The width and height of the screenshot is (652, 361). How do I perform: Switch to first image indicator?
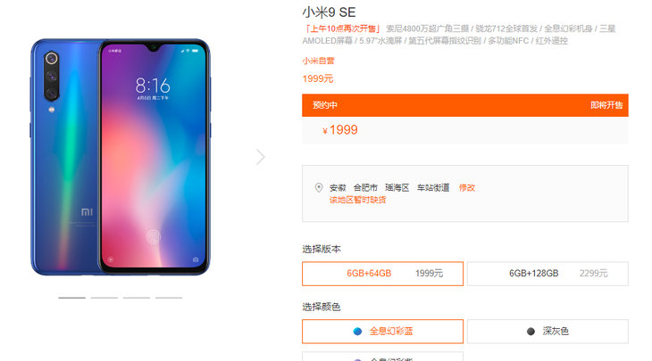pos(72,298)
